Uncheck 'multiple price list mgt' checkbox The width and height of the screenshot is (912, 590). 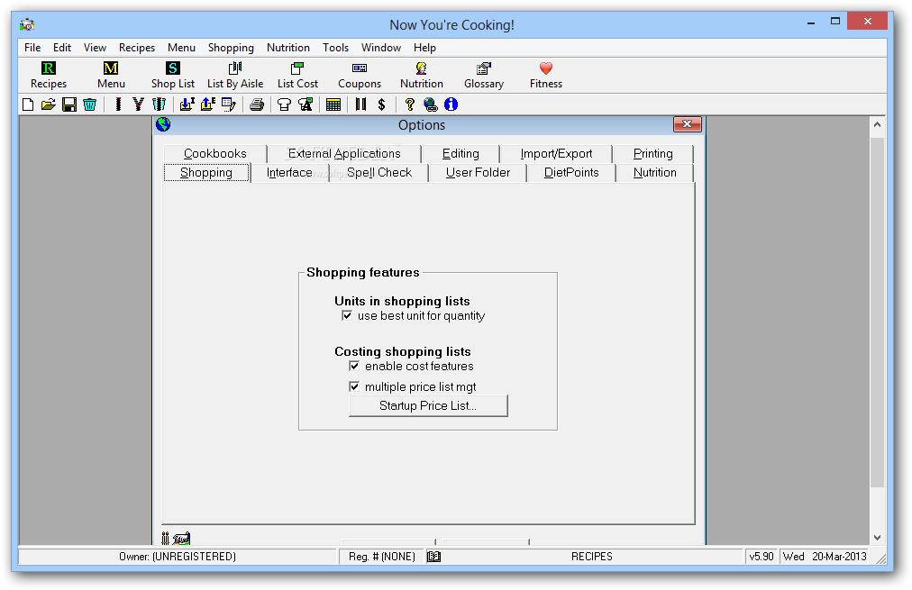tap(354, 386)
